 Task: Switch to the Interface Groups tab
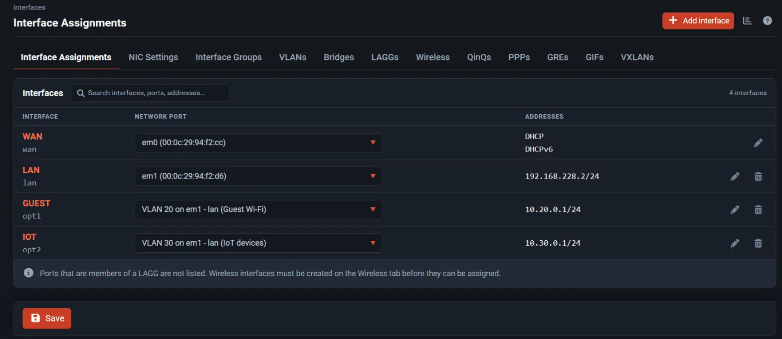coord(228,57)
